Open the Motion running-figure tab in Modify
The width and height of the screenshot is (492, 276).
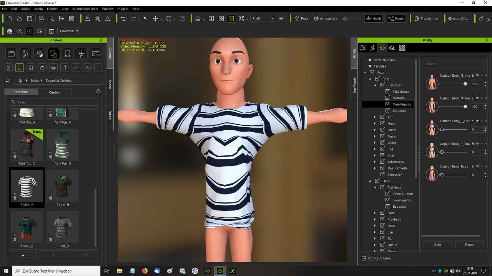pyautogui.click(x=372, y=48)
